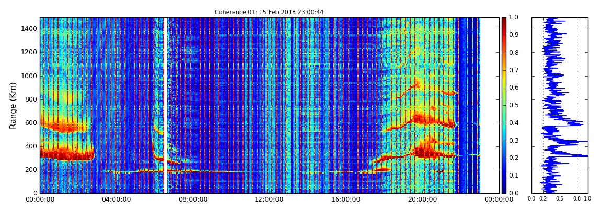Click the 600 tick label on range axis

(x=31, y=123)
